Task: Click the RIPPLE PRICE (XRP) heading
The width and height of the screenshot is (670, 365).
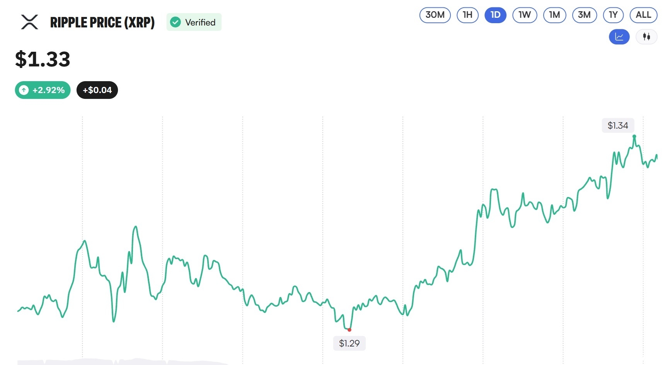Action: click(x=102, y=22)
